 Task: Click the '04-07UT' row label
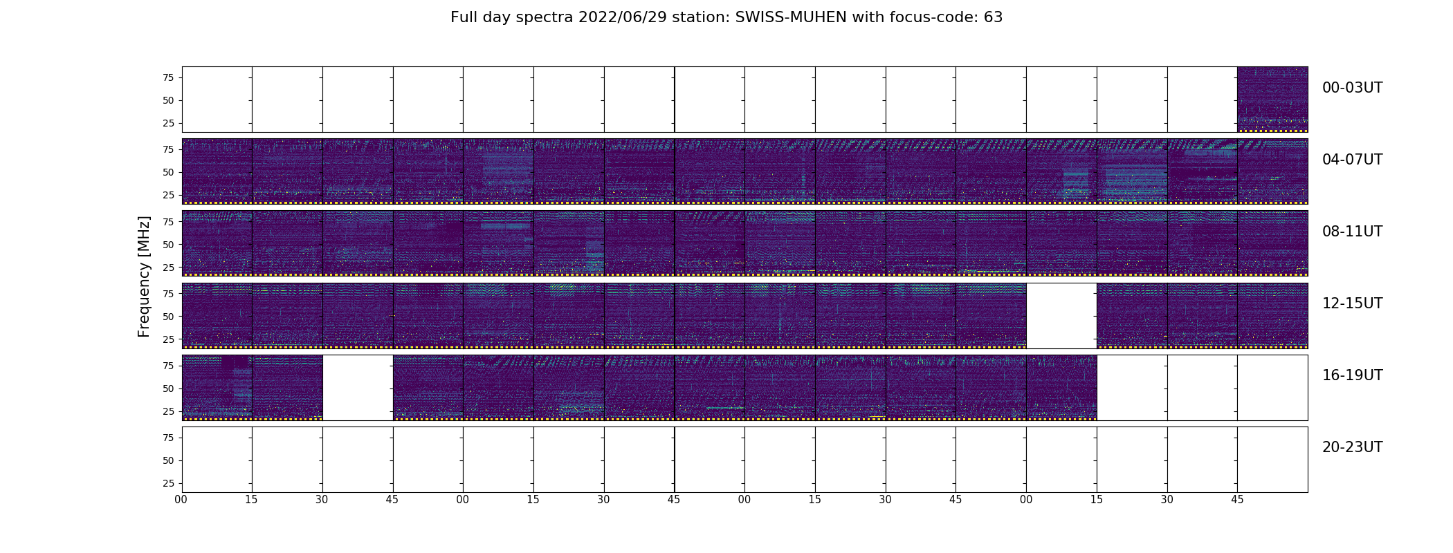click(x=1352, y=160)
